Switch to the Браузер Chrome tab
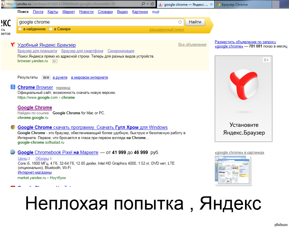The width and height of the screenshot is (289, 228). click(243, 4)
